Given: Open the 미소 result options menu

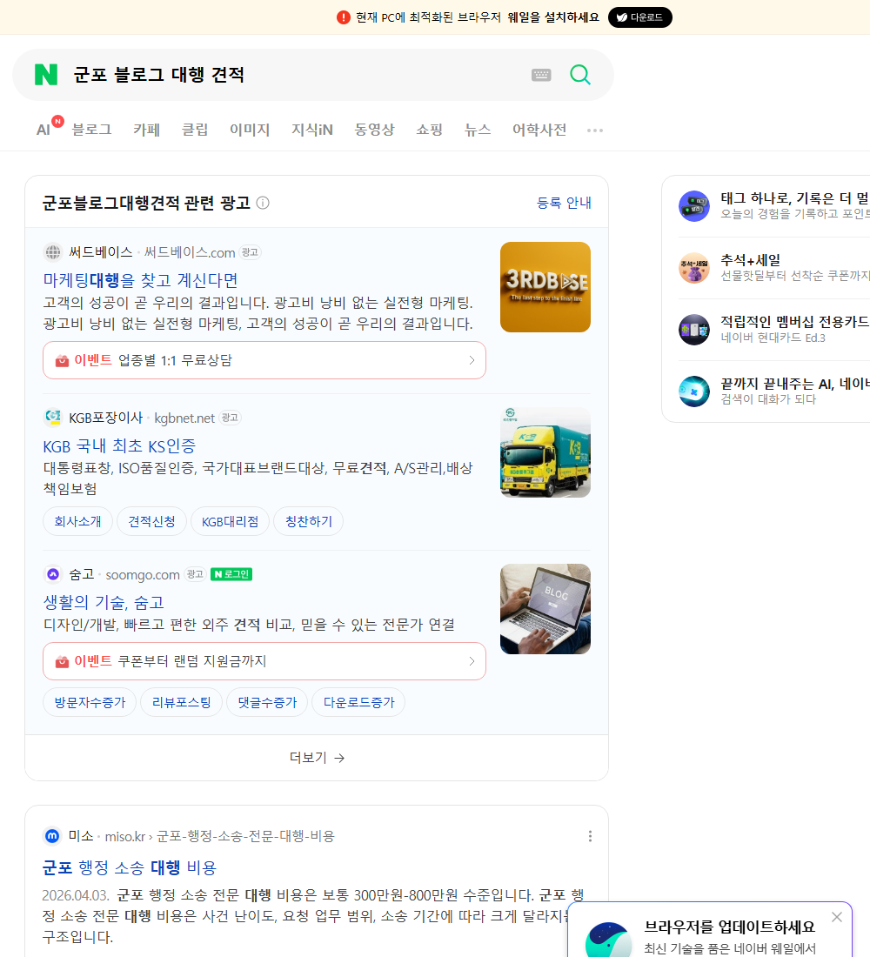Looking at the screenshot, I should point(590,836).
